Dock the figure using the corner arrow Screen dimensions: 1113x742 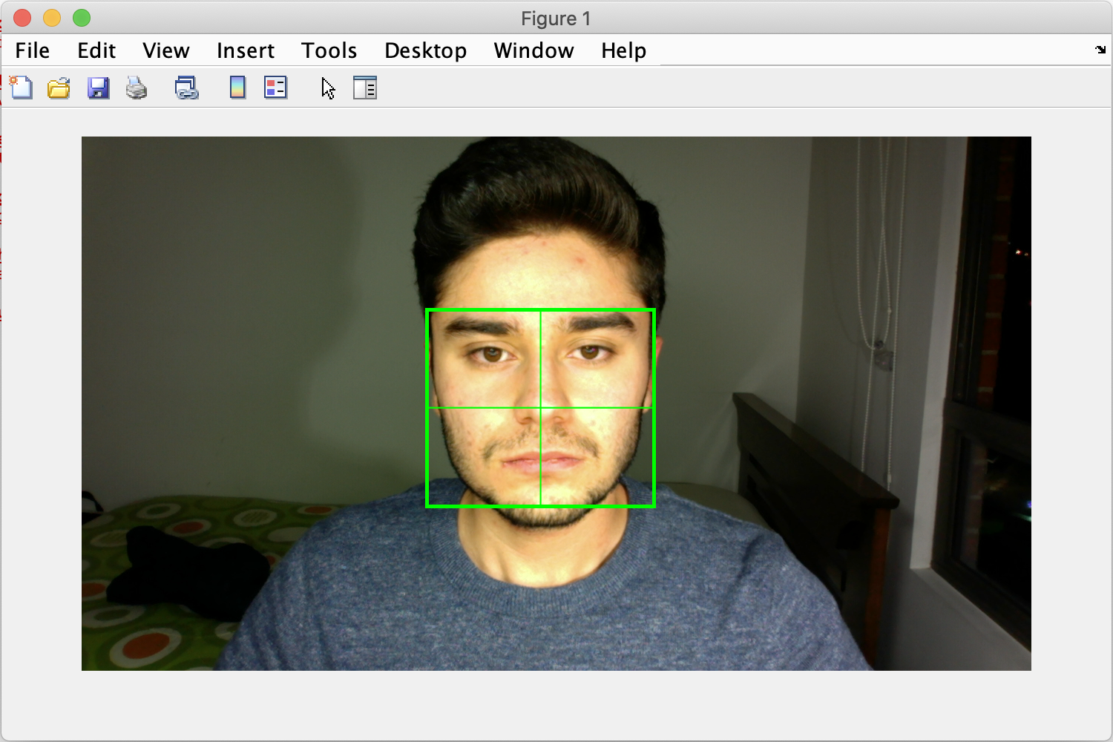[x=1100, y=50]
